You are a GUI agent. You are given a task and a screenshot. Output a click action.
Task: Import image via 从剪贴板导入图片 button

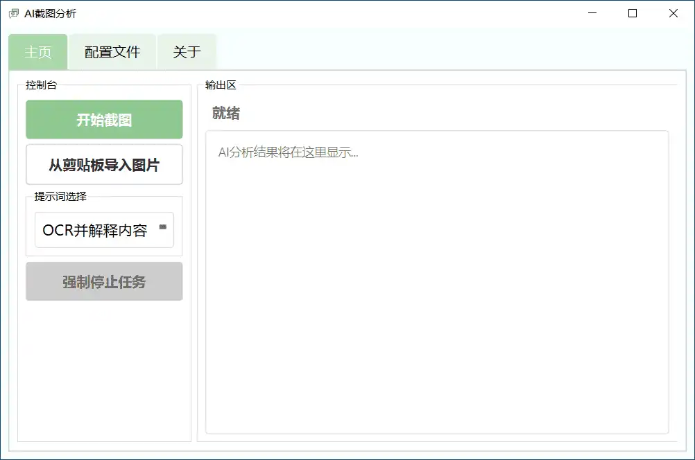[x=104, y=165]
